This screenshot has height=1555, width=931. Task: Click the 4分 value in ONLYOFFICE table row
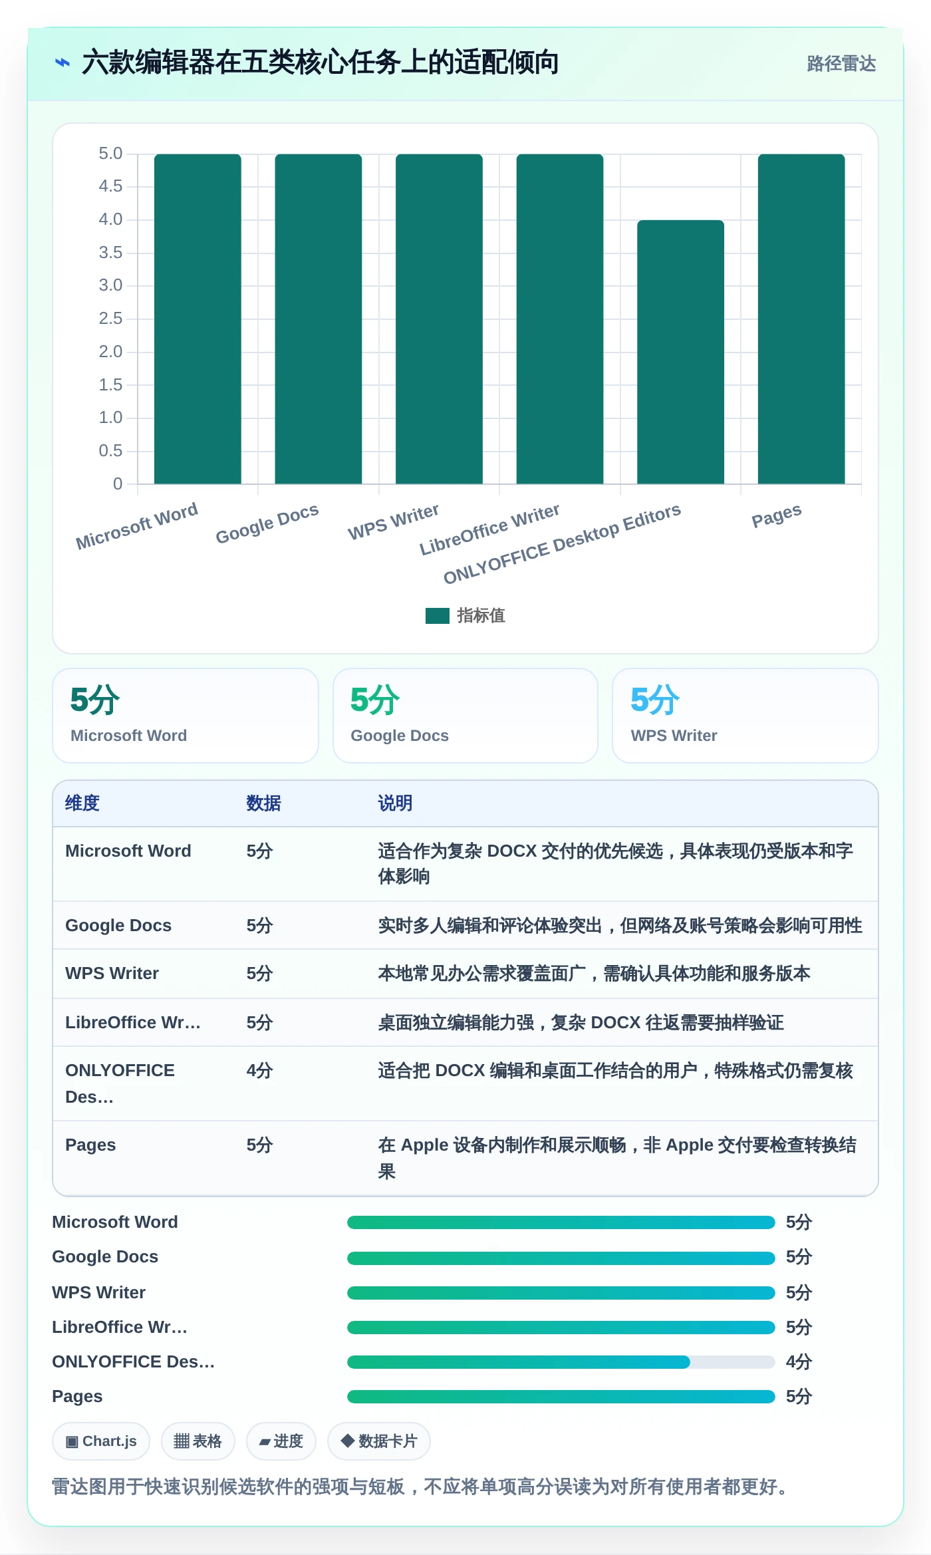click(260, 1070)
